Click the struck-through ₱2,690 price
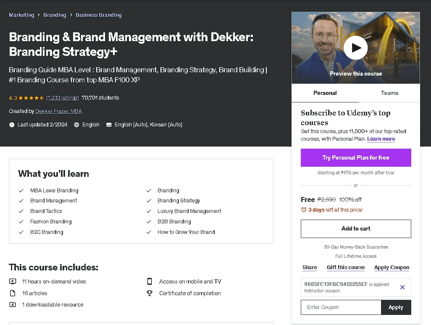Screen dimensions: 431x325 tap(326, 199)
